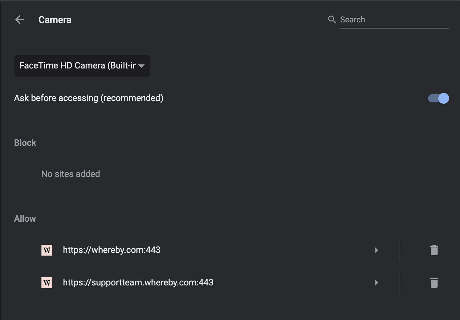Click the Allow section heading
Image resolution: width=460 pixels, height=320 pixels.
point(25,219)
